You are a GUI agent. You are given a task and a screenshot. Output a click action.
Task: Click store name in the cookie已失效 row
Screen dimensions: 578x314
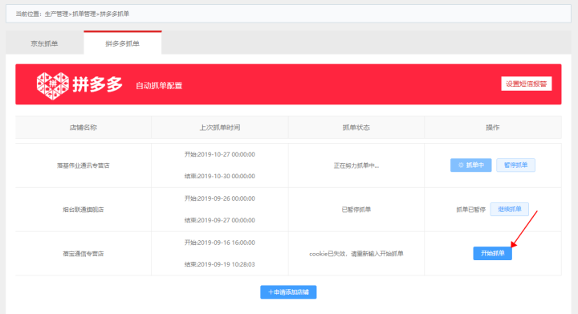pos(83,254)
